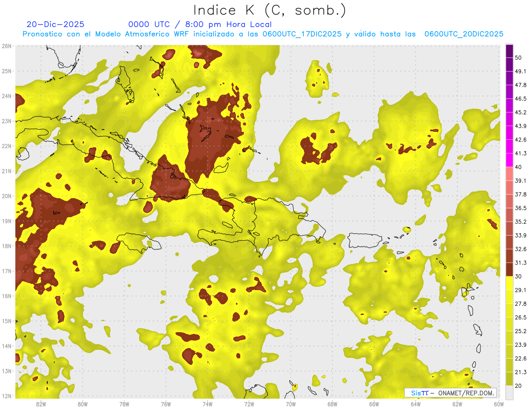530x410 pixels.
Task: Click the "26N" latitude axis label
Action: 7,46
